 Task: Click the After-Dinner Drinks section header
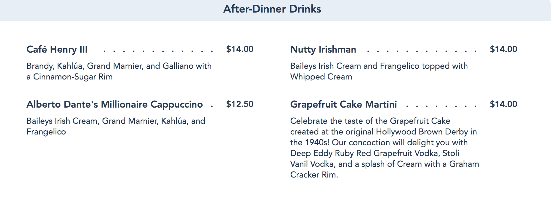pyautogui.click(x=272, y=9)
